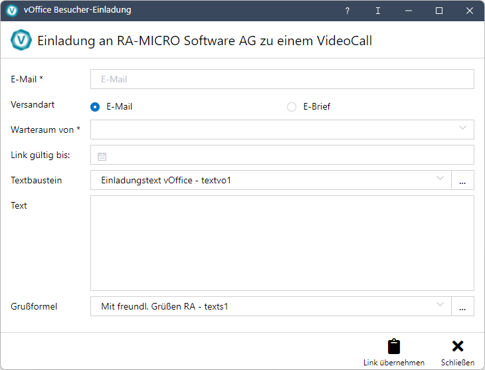This screenshot has width=485, height=370.
Task: Click the Link gültig bis: label
Action: 41,155
